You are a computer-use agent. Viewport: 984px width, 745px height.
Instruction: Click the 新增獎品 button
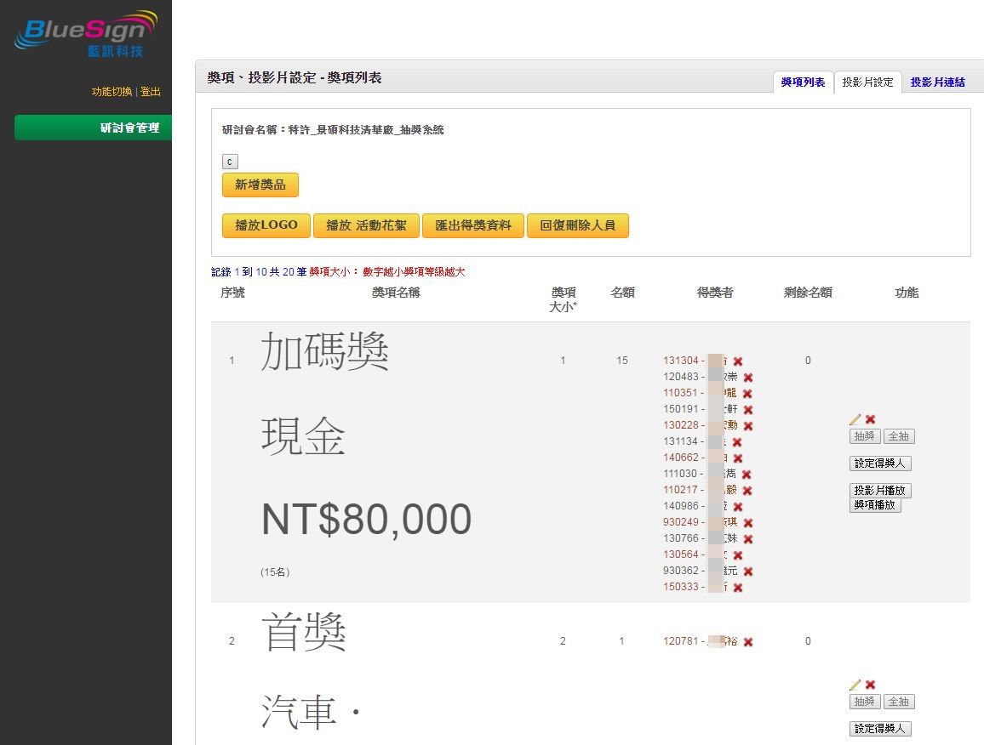tap(260, 185)
